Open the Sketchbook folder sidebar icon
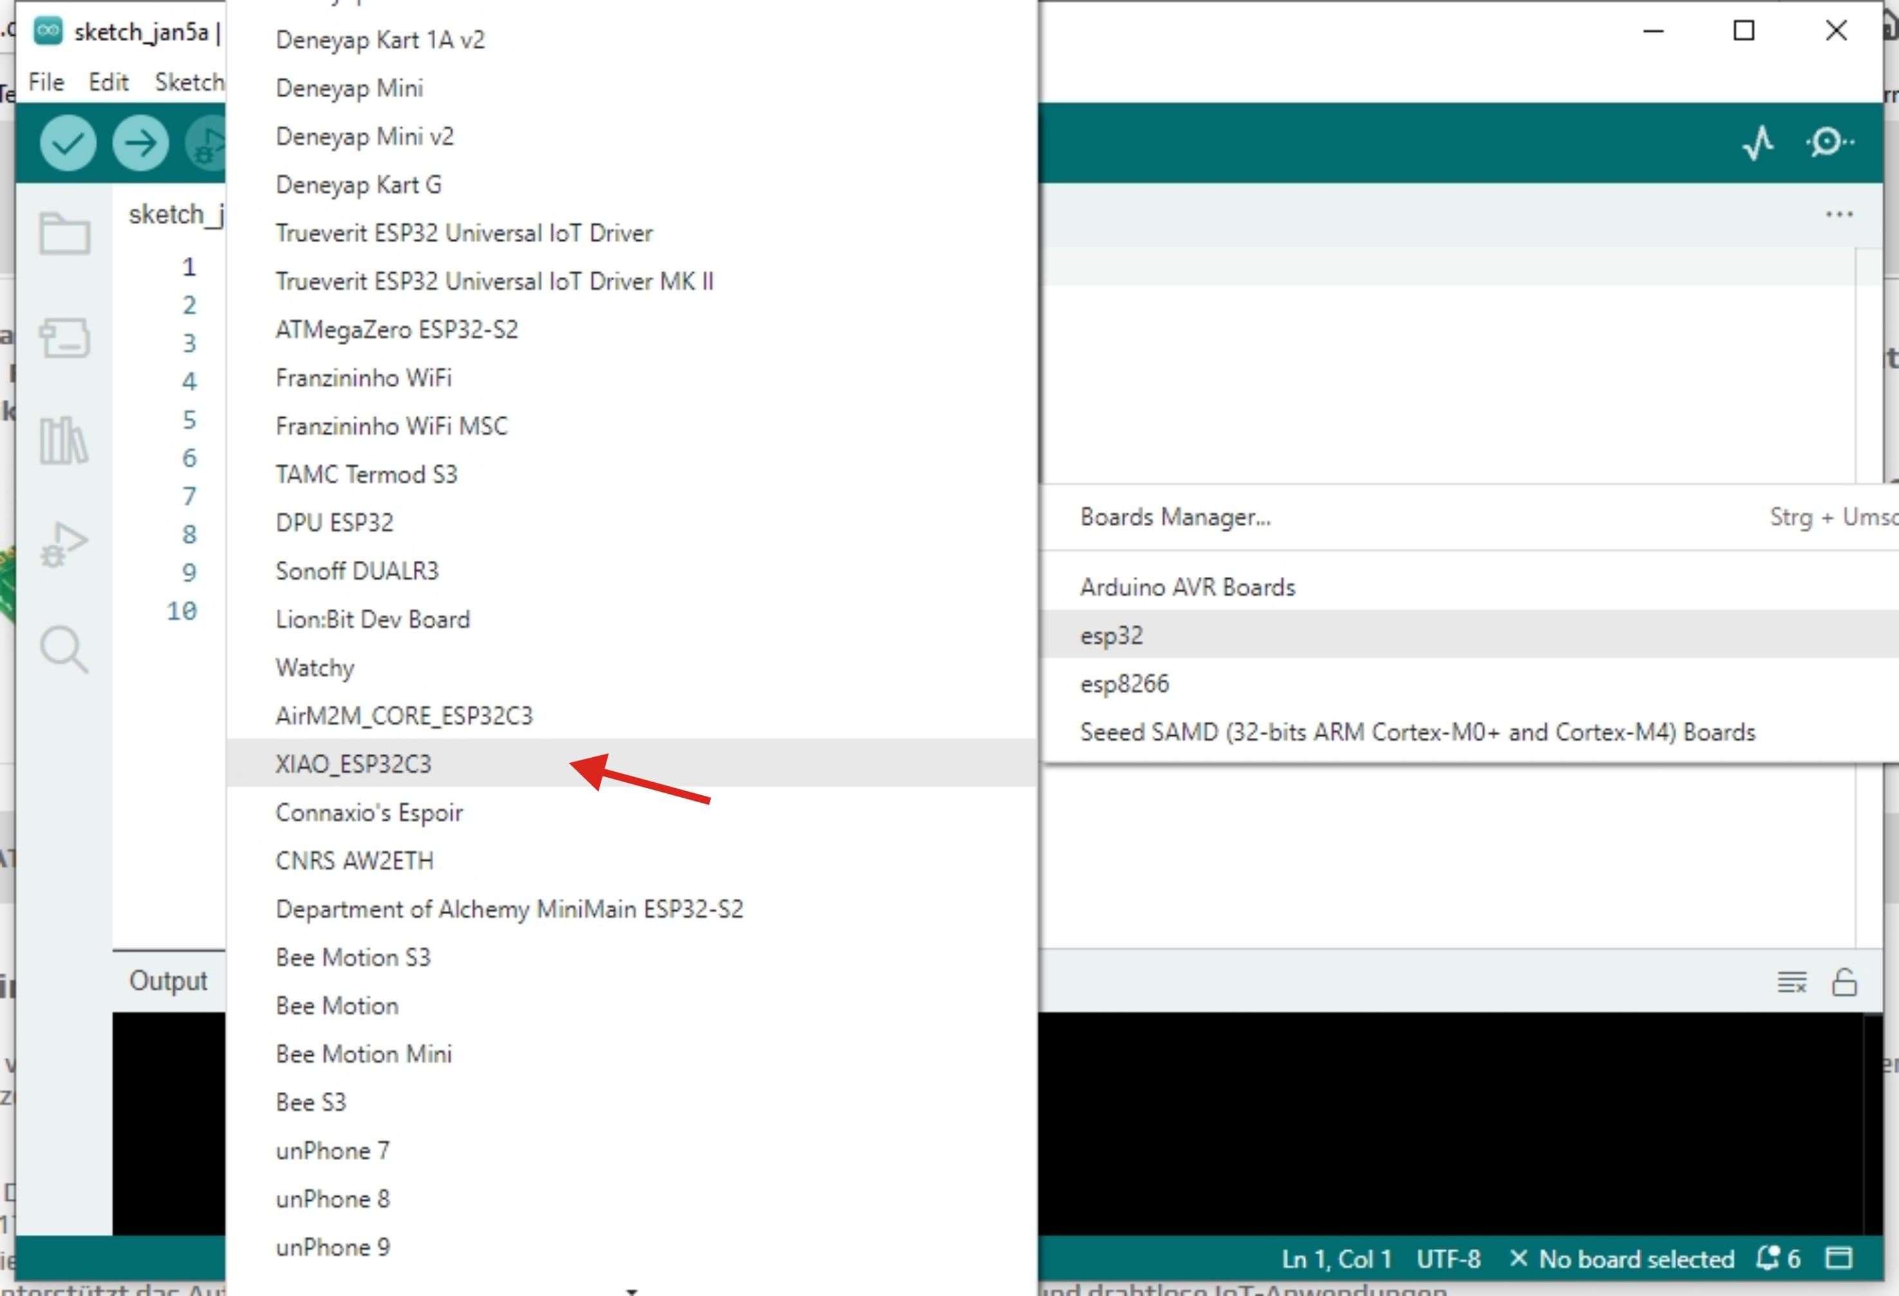Screen dimensions: 1899x1296 point(64,234)
